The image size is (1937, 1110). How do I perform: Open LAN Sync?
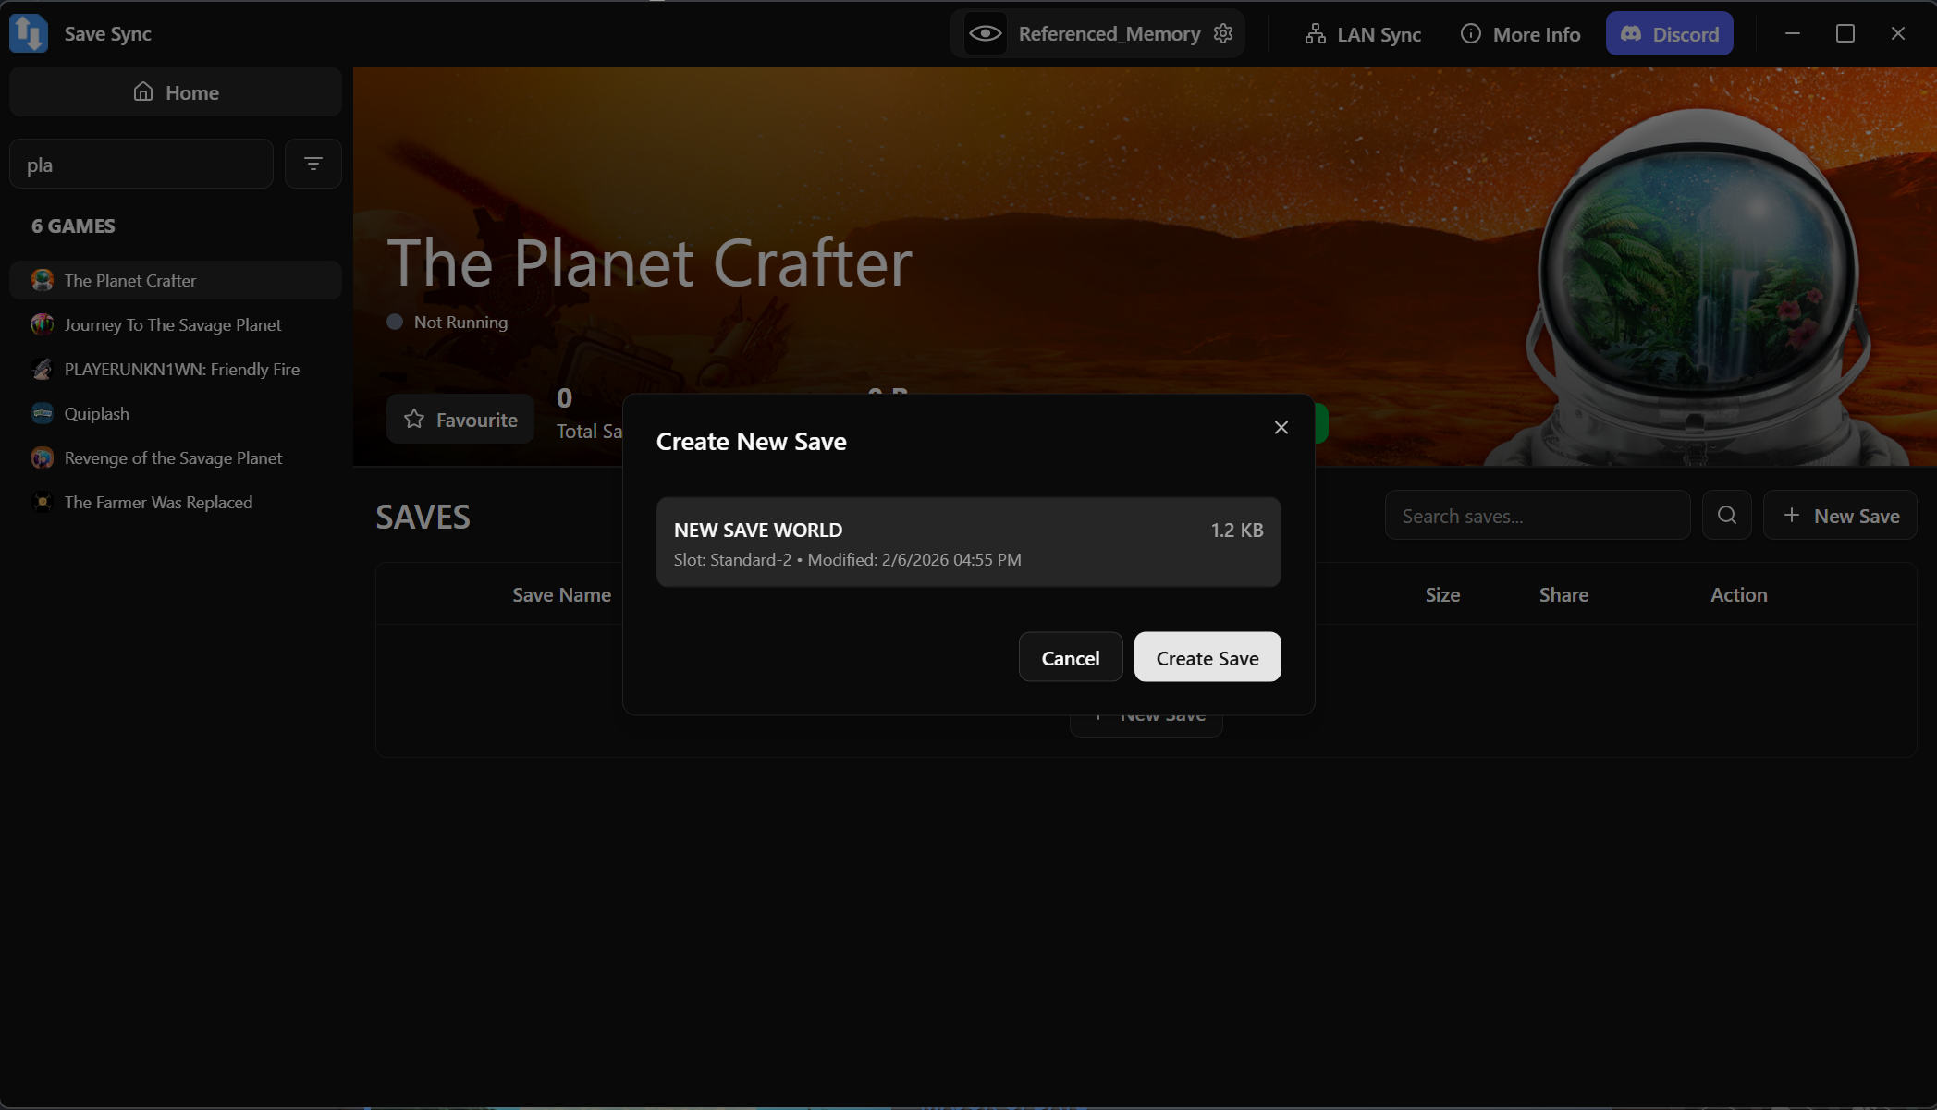(1363, 34)
